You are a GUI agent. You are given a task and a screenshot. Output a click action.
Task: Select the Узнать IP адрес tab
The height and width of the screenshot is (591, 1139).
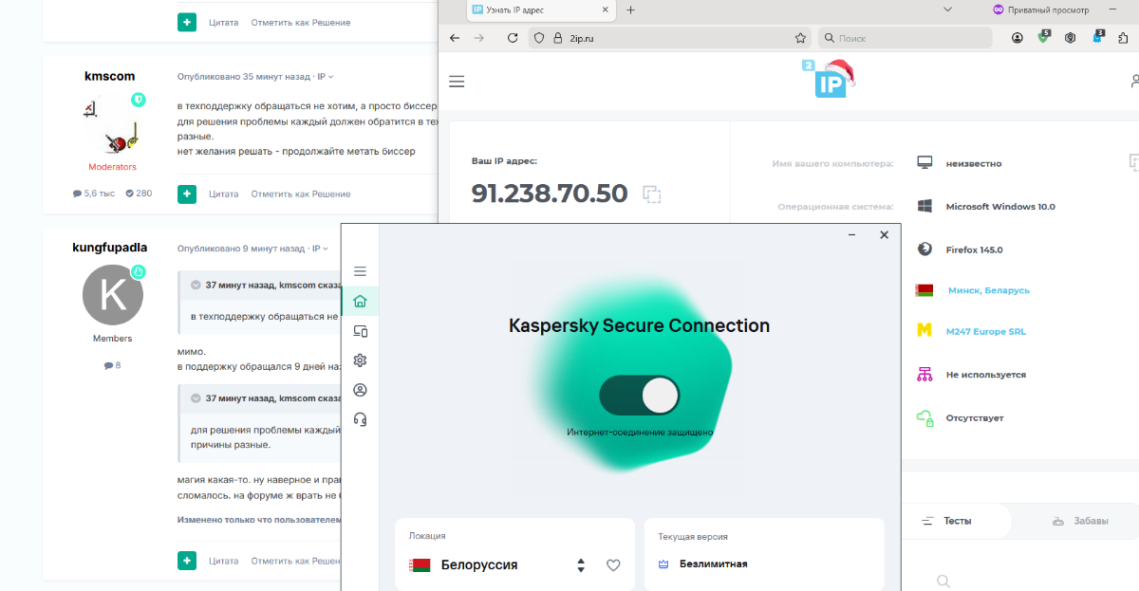point(541,9)
